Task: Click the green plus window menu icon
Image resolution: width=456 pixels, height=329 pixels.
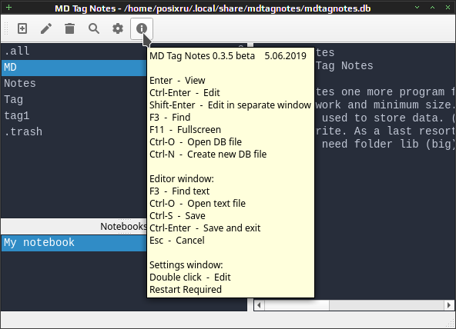Action: 9,7
